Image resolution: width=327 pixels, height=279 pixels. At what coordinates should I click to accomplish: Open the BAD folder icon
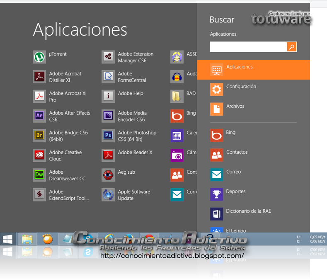pos(177,96)
